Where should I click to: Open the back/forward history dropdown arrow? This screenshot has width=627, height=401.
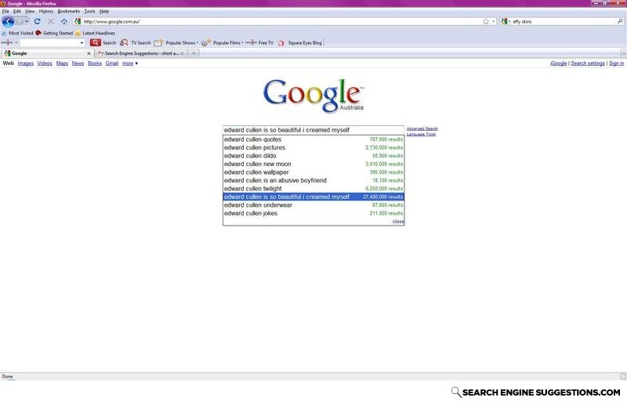(27, 22)
